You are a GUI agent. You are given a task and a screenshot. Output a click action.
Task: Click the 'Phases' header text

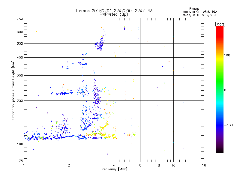[194, 9]
